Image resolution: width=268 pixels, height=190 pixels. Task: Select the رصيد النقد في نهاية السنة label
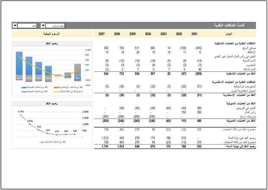point(241,146)
